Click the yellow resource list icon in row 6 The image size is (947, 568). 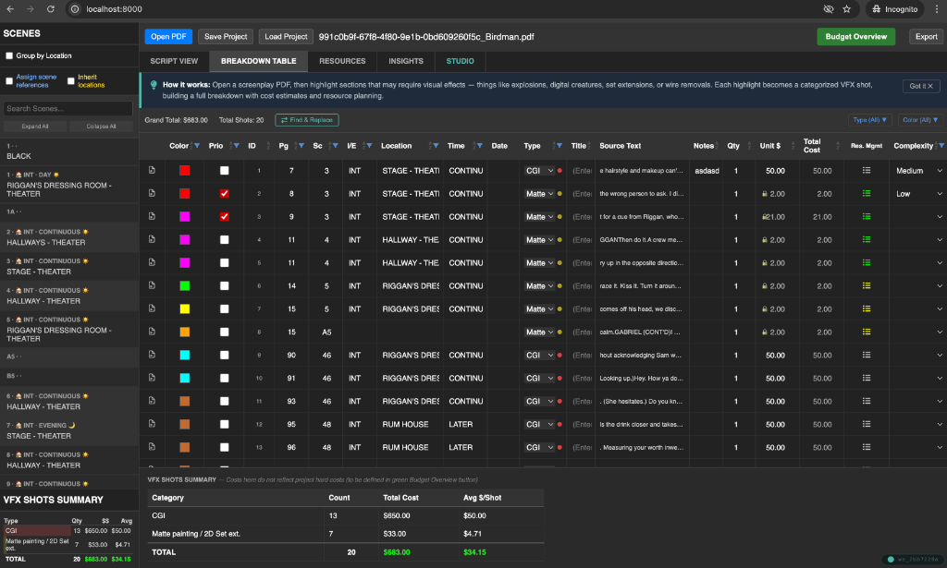pyautogui.click(x=867, y=286)
